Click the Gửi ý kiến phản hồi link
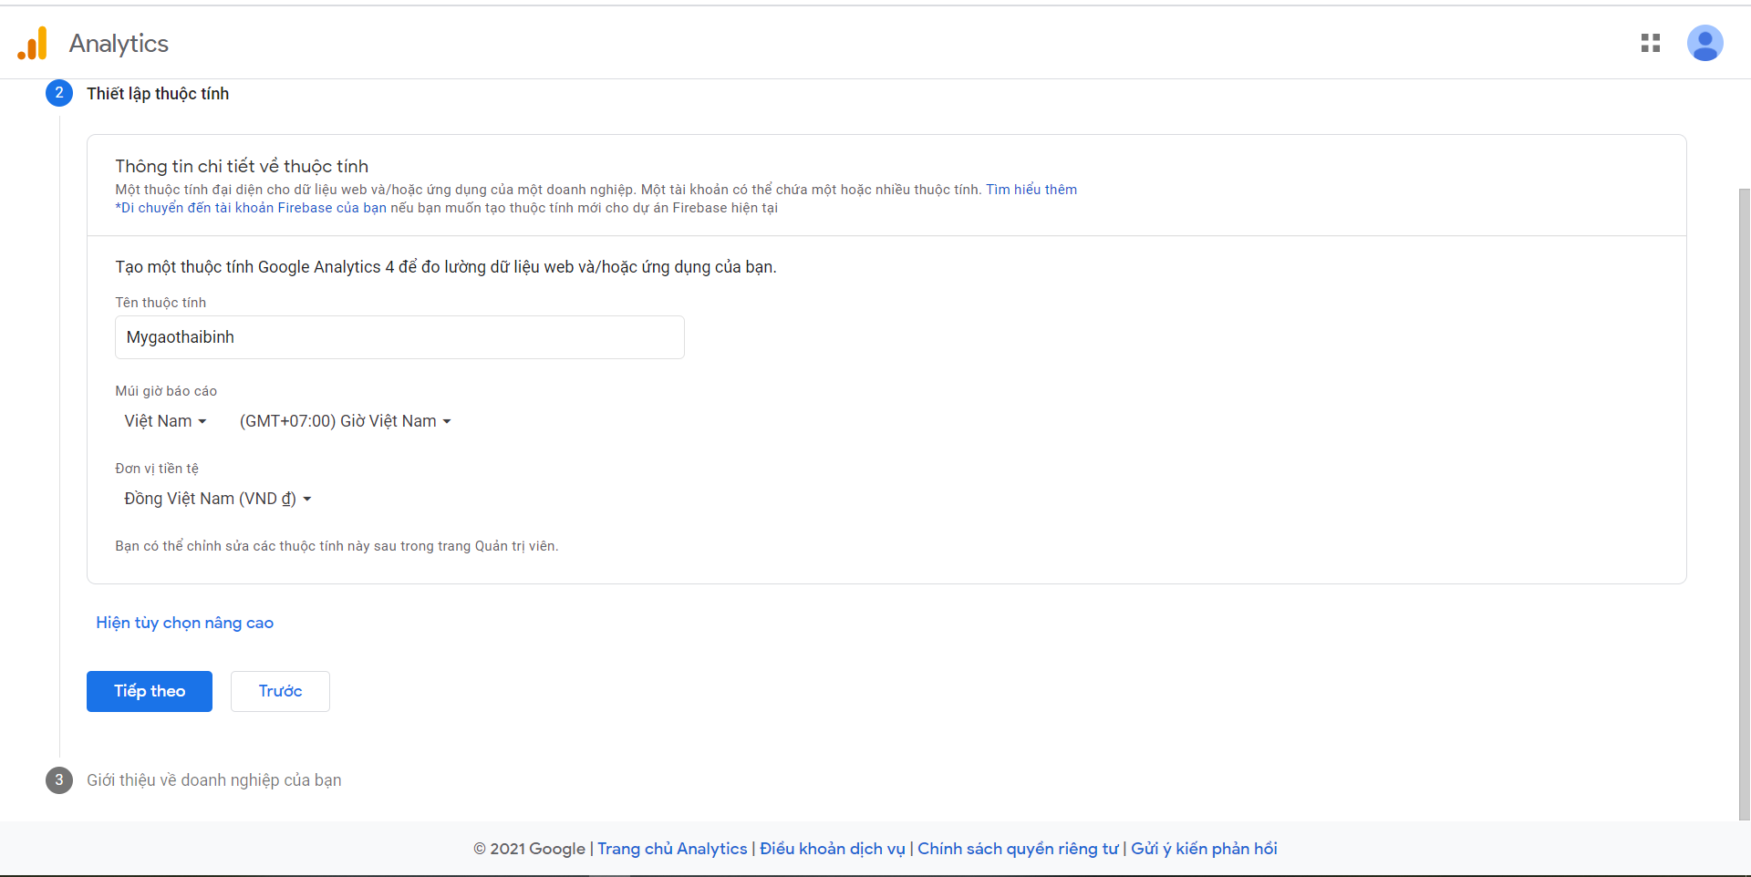 (x=1204, y=849)
